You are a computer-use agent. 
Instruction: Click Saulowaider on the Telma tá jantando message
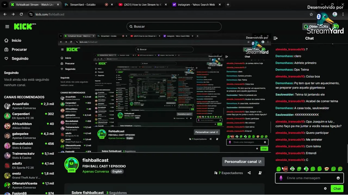click(x=285, y=95)
